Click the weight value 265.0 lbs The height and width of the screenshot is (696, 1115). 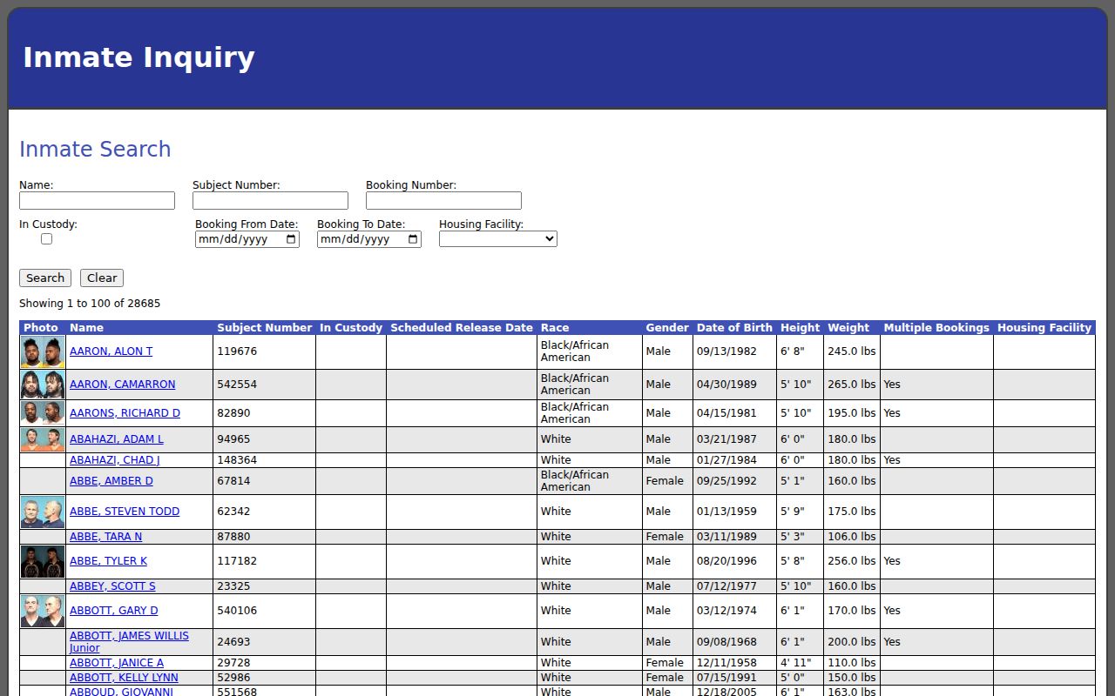(x=852, y=385)
